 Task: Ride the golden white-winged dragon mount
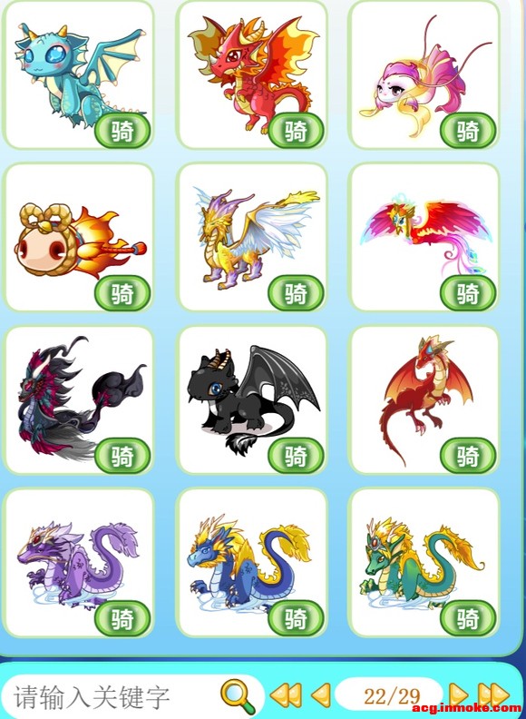coord(296,293)
